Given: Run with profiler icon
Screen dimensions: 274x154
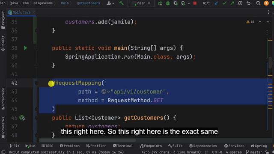Looking at the screenshot, I should 183,3.
